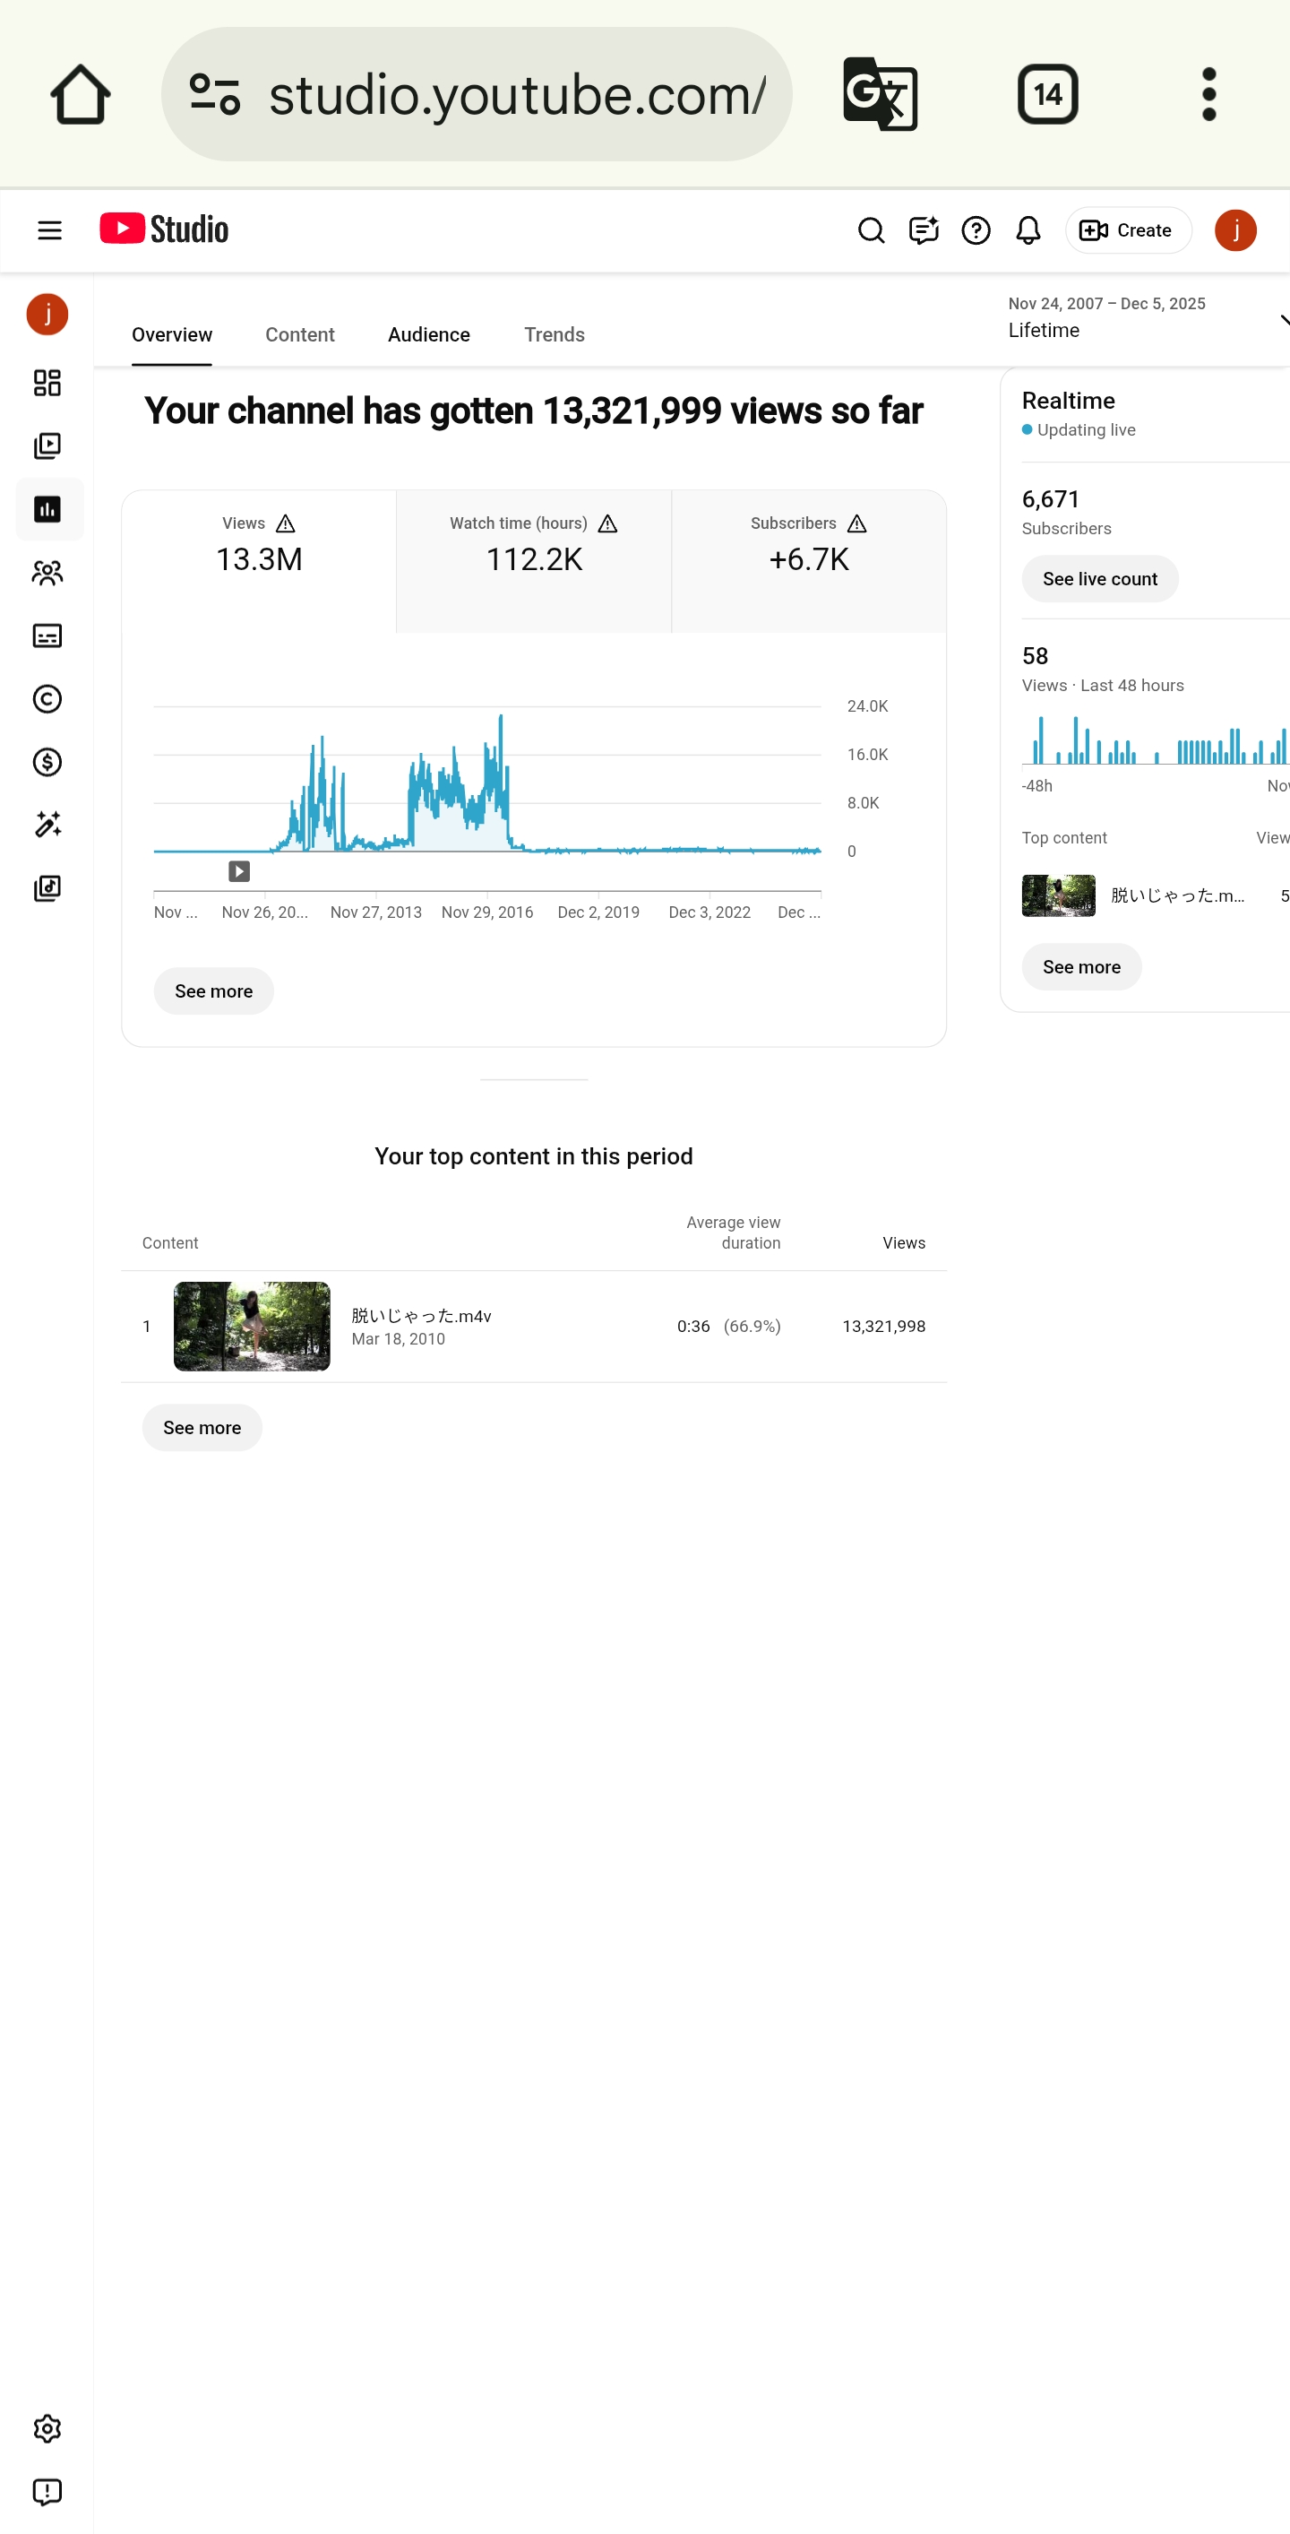Switch to the Content tab
Screen dimensions: 1290x2534
click(x=300, y=334)
